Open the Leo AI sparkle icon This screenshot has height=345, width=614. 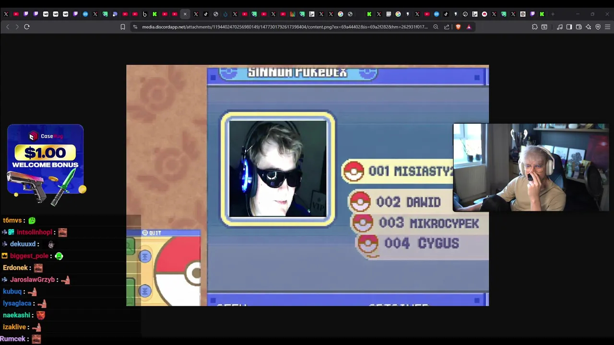589,27
